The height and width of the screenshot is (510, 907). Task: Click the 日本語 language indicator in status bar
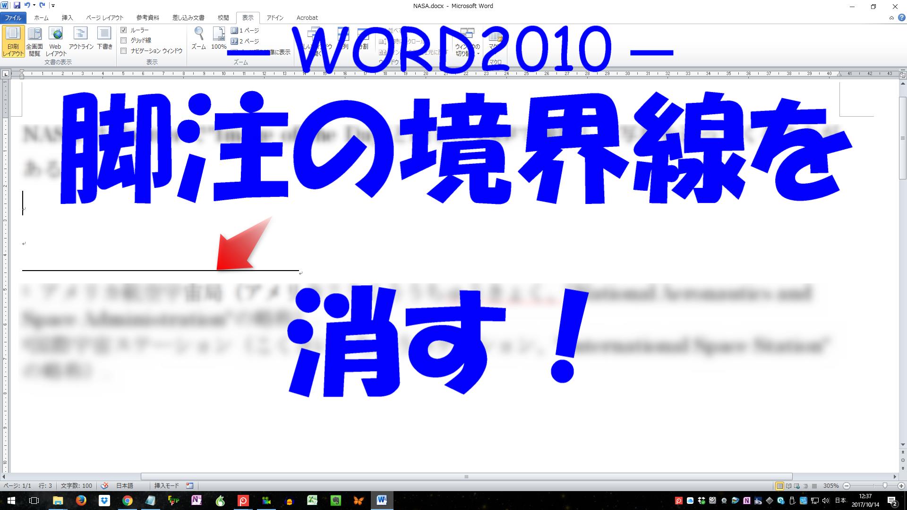125,485
